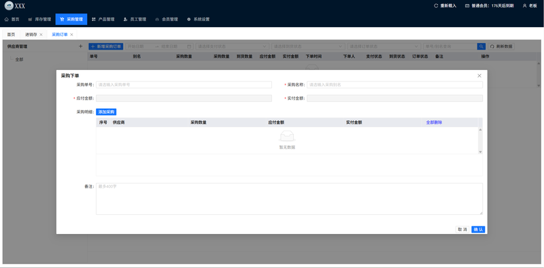Click the 刷新数据 refresh button

501,46
